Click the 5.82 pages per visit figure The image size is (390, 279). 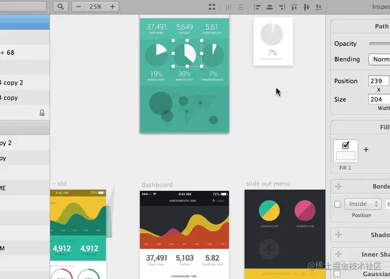pyautogui.click(x=212, y=258)
